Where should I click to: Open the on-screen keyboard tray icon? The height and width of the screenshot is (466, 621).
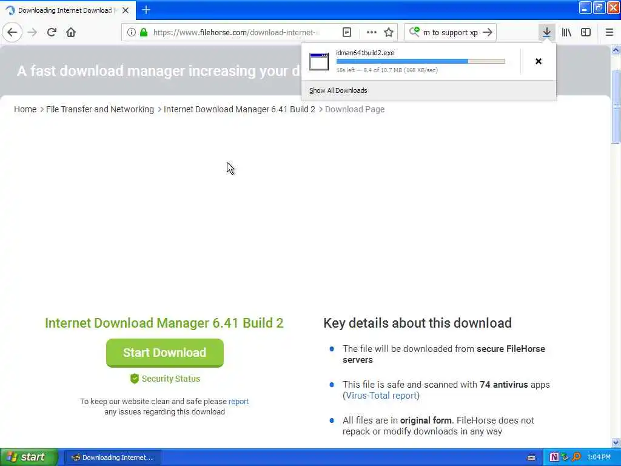531,458
